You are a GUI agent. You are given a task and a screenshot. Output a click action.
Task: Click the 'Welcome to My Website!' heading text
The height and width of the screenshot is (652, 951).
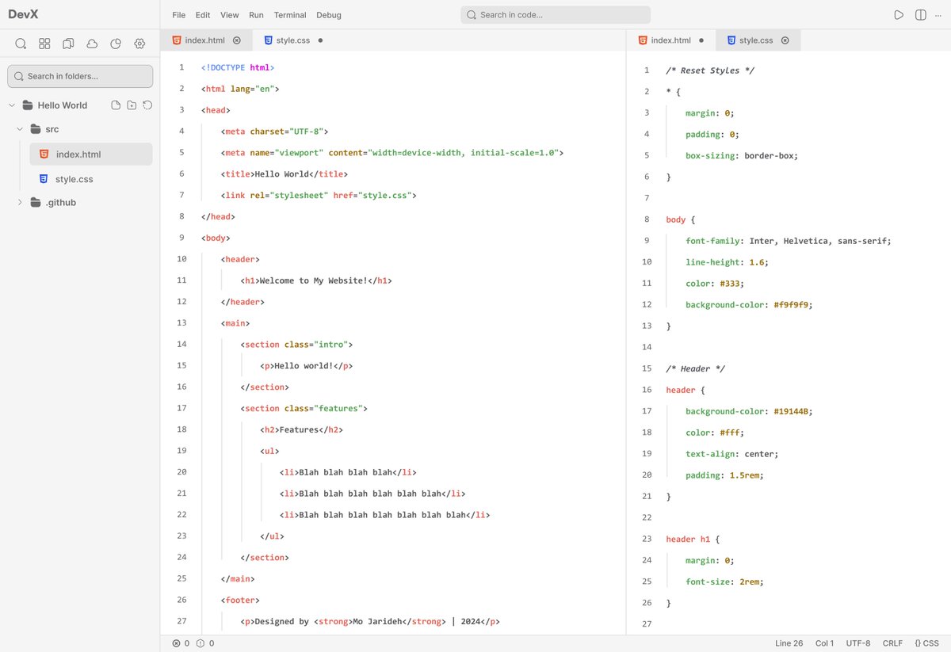click(313, 280)
